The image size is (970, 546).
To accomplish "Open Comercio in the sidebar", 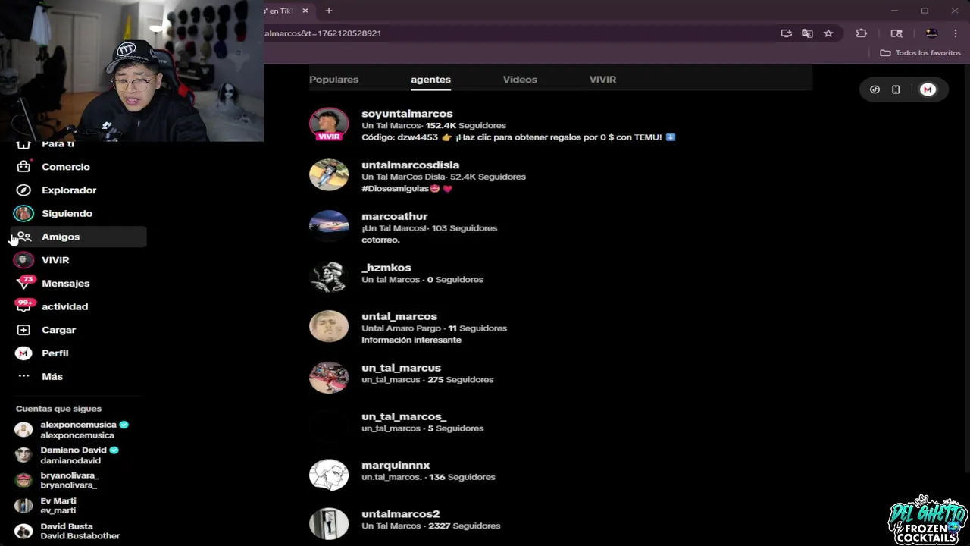I will (x=66, y=167).
